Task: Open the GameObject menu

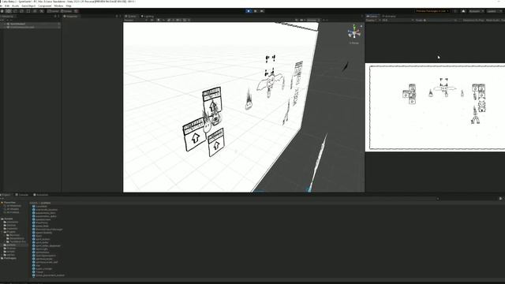Action: tap(28, 6)
